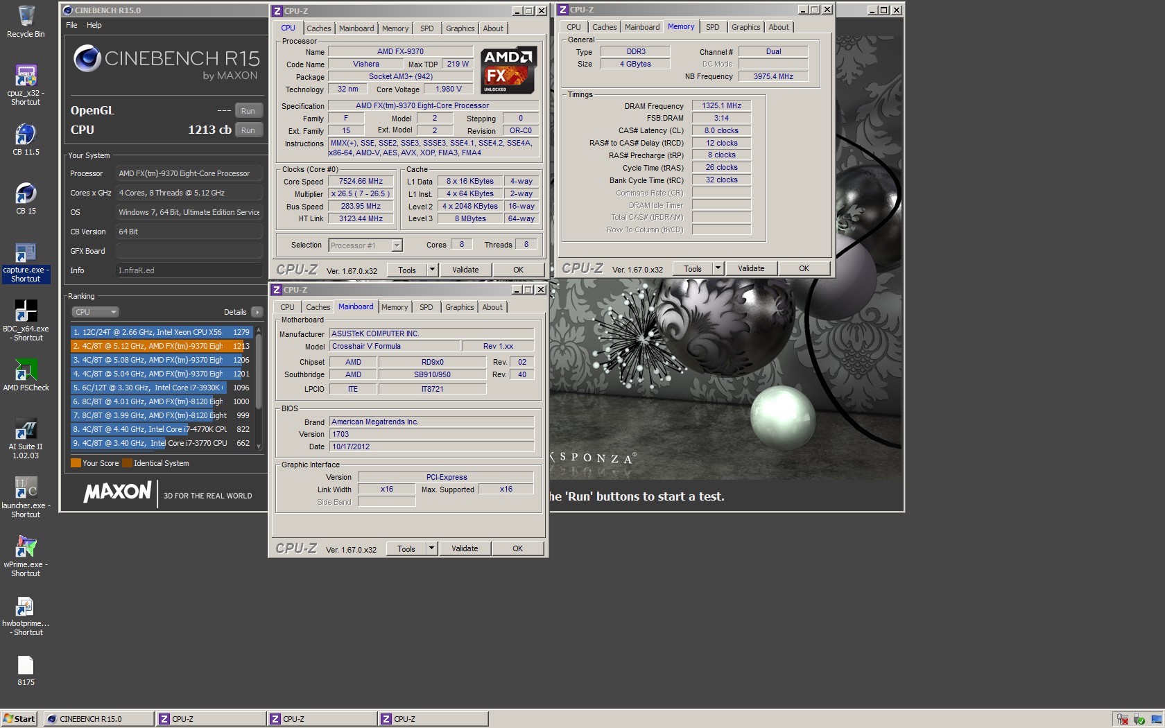Click the ranking list vertical scrollbar
Image resolution: width=1165 pixels, height=728 pixels.
(x=259, y=388)
